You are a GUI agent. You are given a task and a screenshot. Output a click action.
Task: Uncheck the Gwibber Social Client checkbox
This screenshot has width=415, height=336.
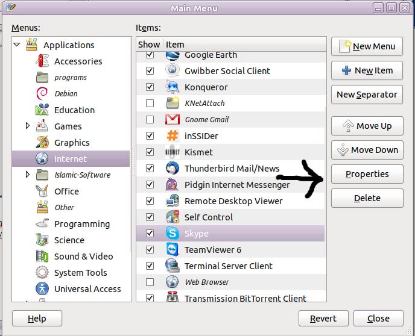pos(150,71)
